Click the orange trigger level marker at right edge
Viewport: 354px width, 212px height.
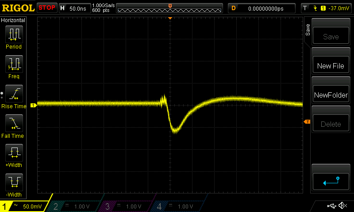click(307, 121)
